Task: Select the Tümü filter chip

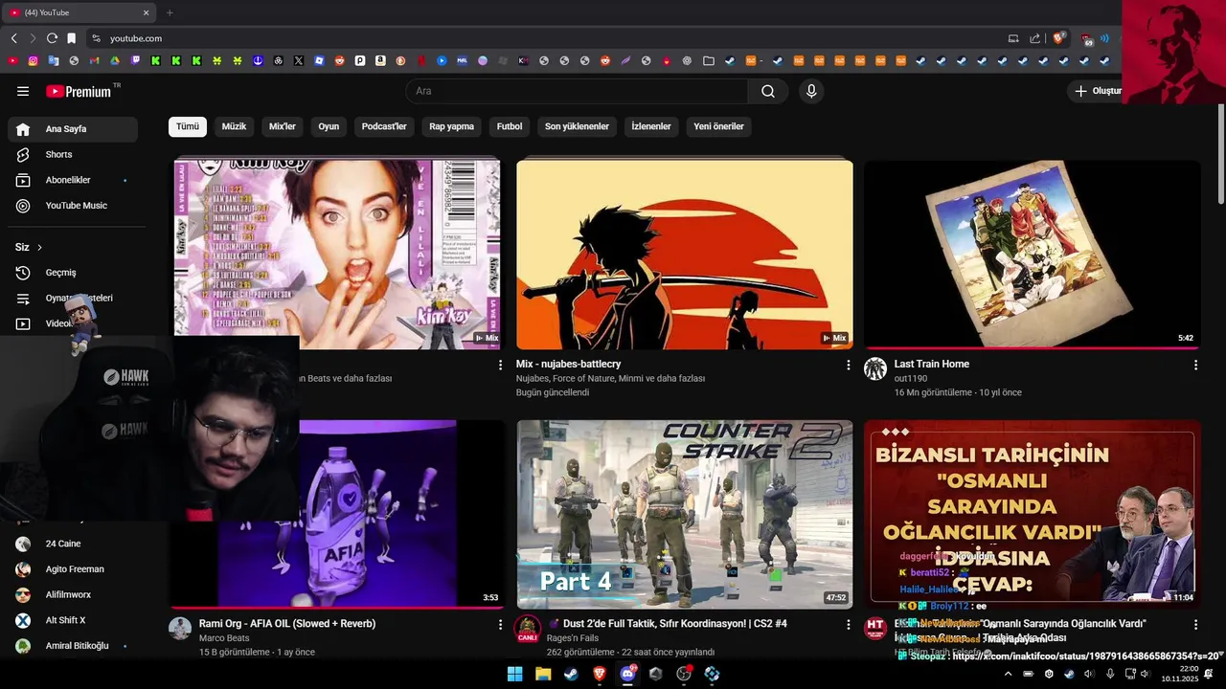Action: click(188, 126)
